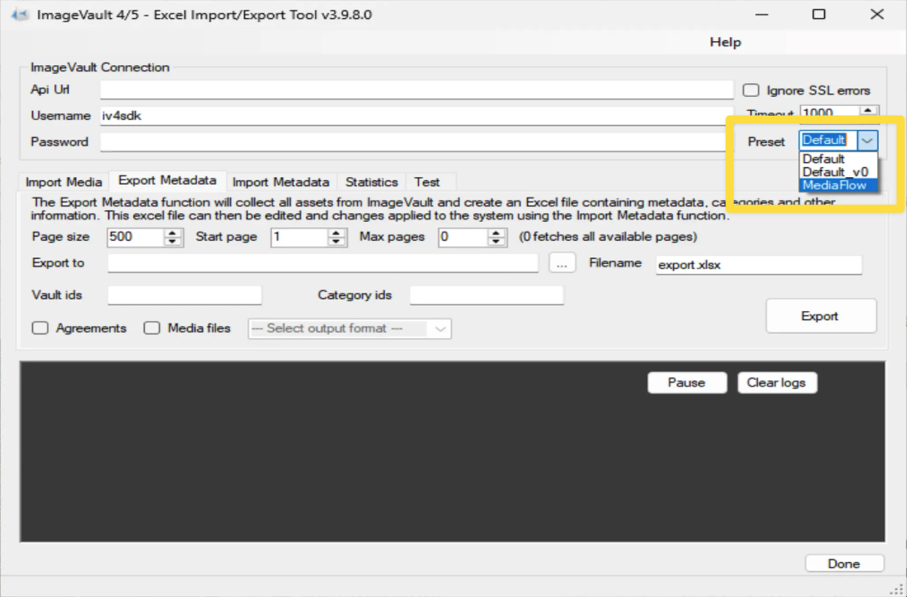Check the Agreements option
Screen dimensions: 907x597
(40, 328)
